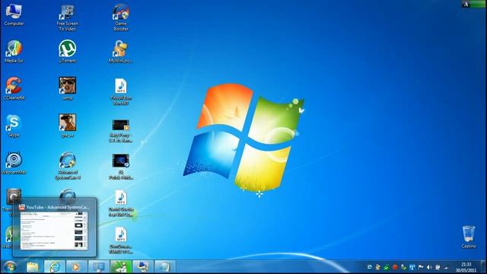Open the Computer desktop icon

click(14, 14)
